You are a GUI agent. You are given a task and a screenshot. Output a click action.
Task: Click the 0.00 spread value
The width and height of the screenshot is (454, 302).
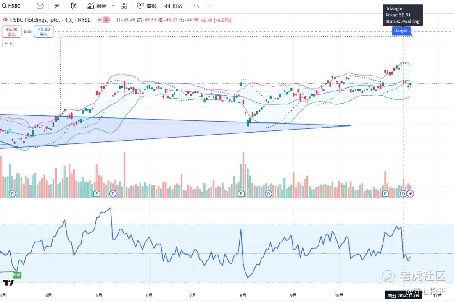[x=28, y=32]
